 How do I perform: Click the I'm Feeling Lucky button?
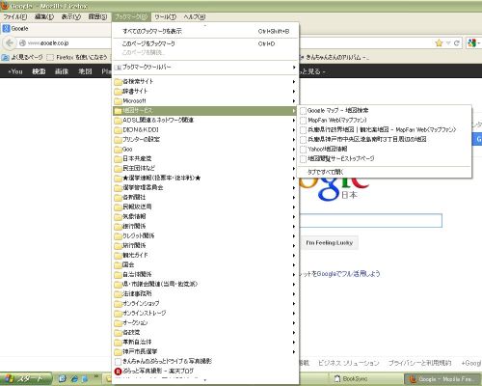tap(330, 243)
